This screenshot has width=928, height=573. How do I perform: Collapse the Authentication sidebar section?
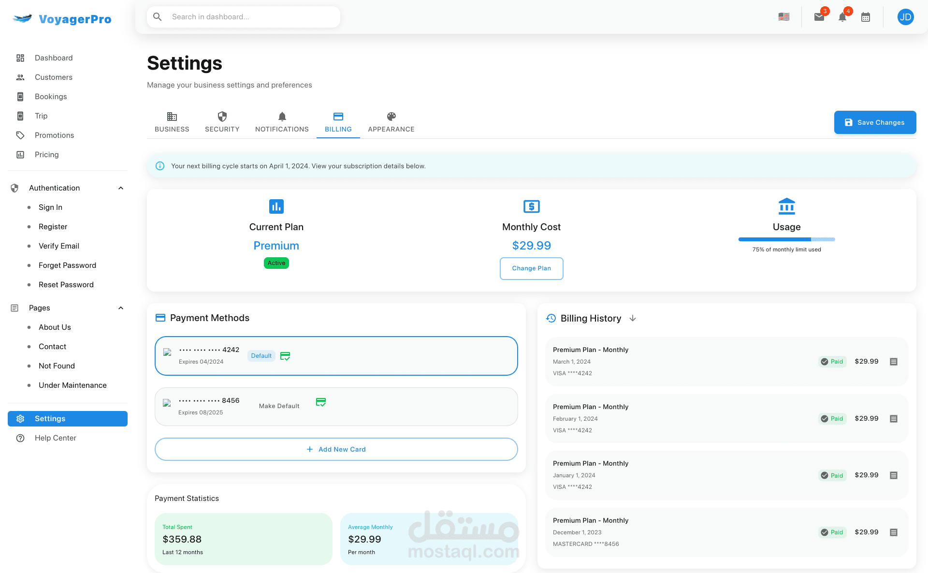(121, 188)
